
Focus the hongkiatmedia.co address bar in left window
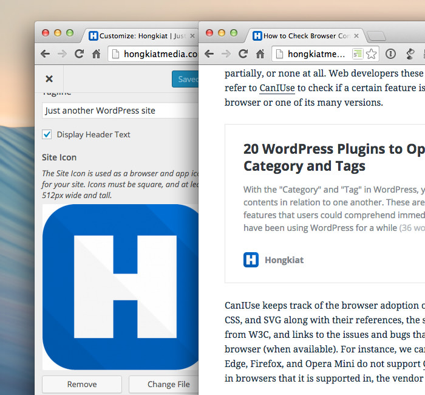coord(153,54)
